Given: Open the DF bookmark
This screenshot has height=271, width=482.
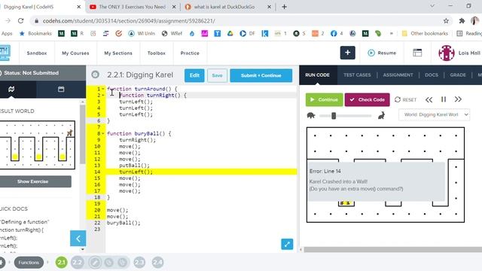Looking at the screenshot, I should point(248,33).
